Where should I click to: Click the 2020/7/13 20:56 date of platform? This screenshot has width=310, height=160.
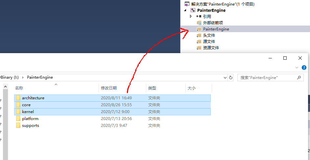(x=116, y=119)
